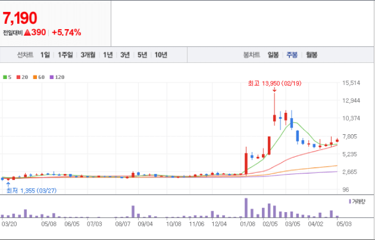Image resolution: width=375 pixels, height=240 pixels.
Task: Click the 10/08 date label
Action: click(x=174, y=224)
